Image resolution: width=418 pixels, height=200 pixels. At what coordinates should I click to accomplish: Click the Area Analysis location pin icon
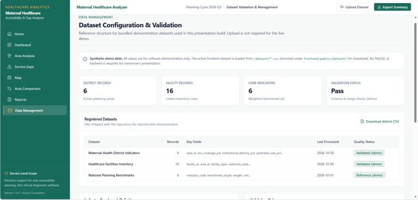tap(10, 56)
